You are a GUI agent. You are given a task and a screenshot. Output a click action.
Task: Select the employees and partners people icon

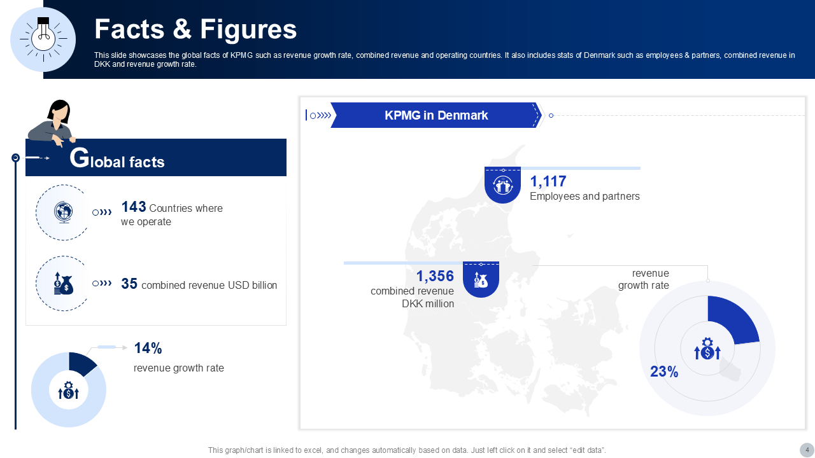[x=502, y=185]
